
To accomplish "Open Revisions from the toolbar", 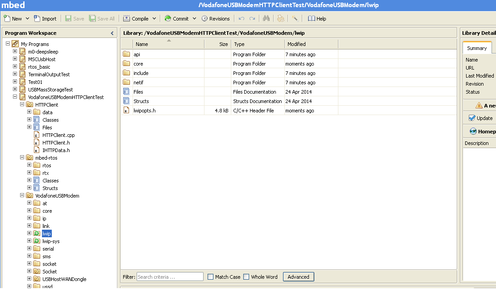I will click(216, 19).
